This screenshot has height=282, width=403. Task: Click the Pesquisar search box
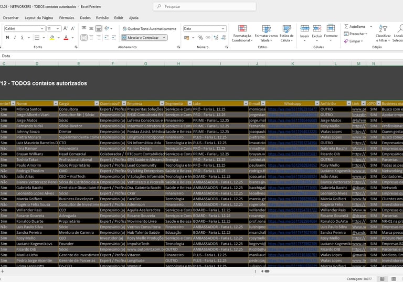tap(205, 6)
